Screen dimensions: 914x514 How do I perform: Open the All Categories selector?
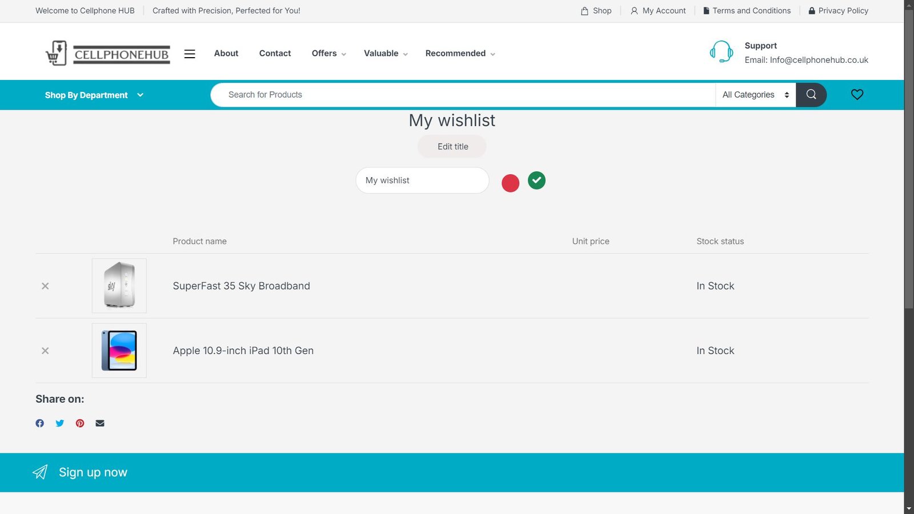coord(755,95)
